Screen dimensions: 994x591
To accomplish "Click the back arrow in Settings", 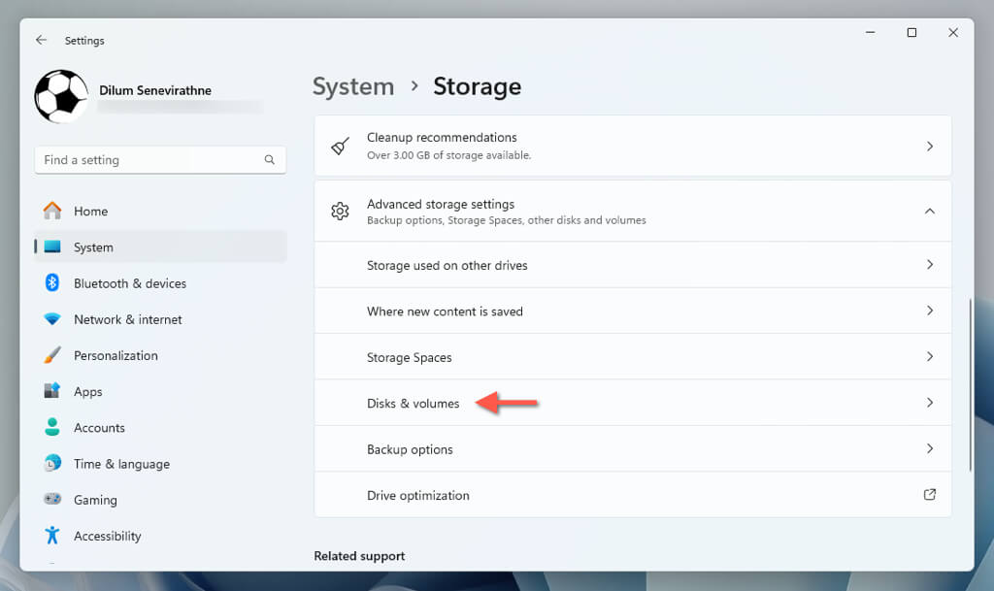I will (x=41, y=41).
